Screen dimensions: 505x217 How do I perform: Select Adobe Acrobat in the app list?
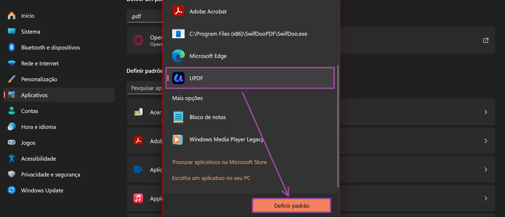point(250,12)
